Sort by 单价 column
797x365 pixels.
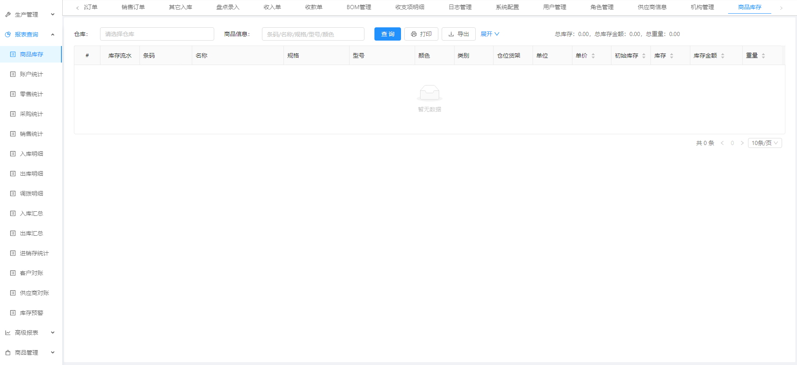pyautogui.click(x=593, y=56)
